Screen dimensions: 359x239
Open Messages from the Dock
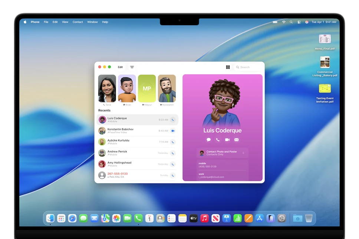click(x=83, y=218)
